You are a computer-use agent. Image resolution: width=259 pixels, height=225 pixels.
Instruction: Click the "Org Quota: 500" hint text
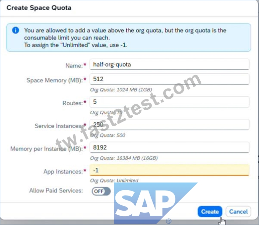pyautogui.click(x=107, y=135)
